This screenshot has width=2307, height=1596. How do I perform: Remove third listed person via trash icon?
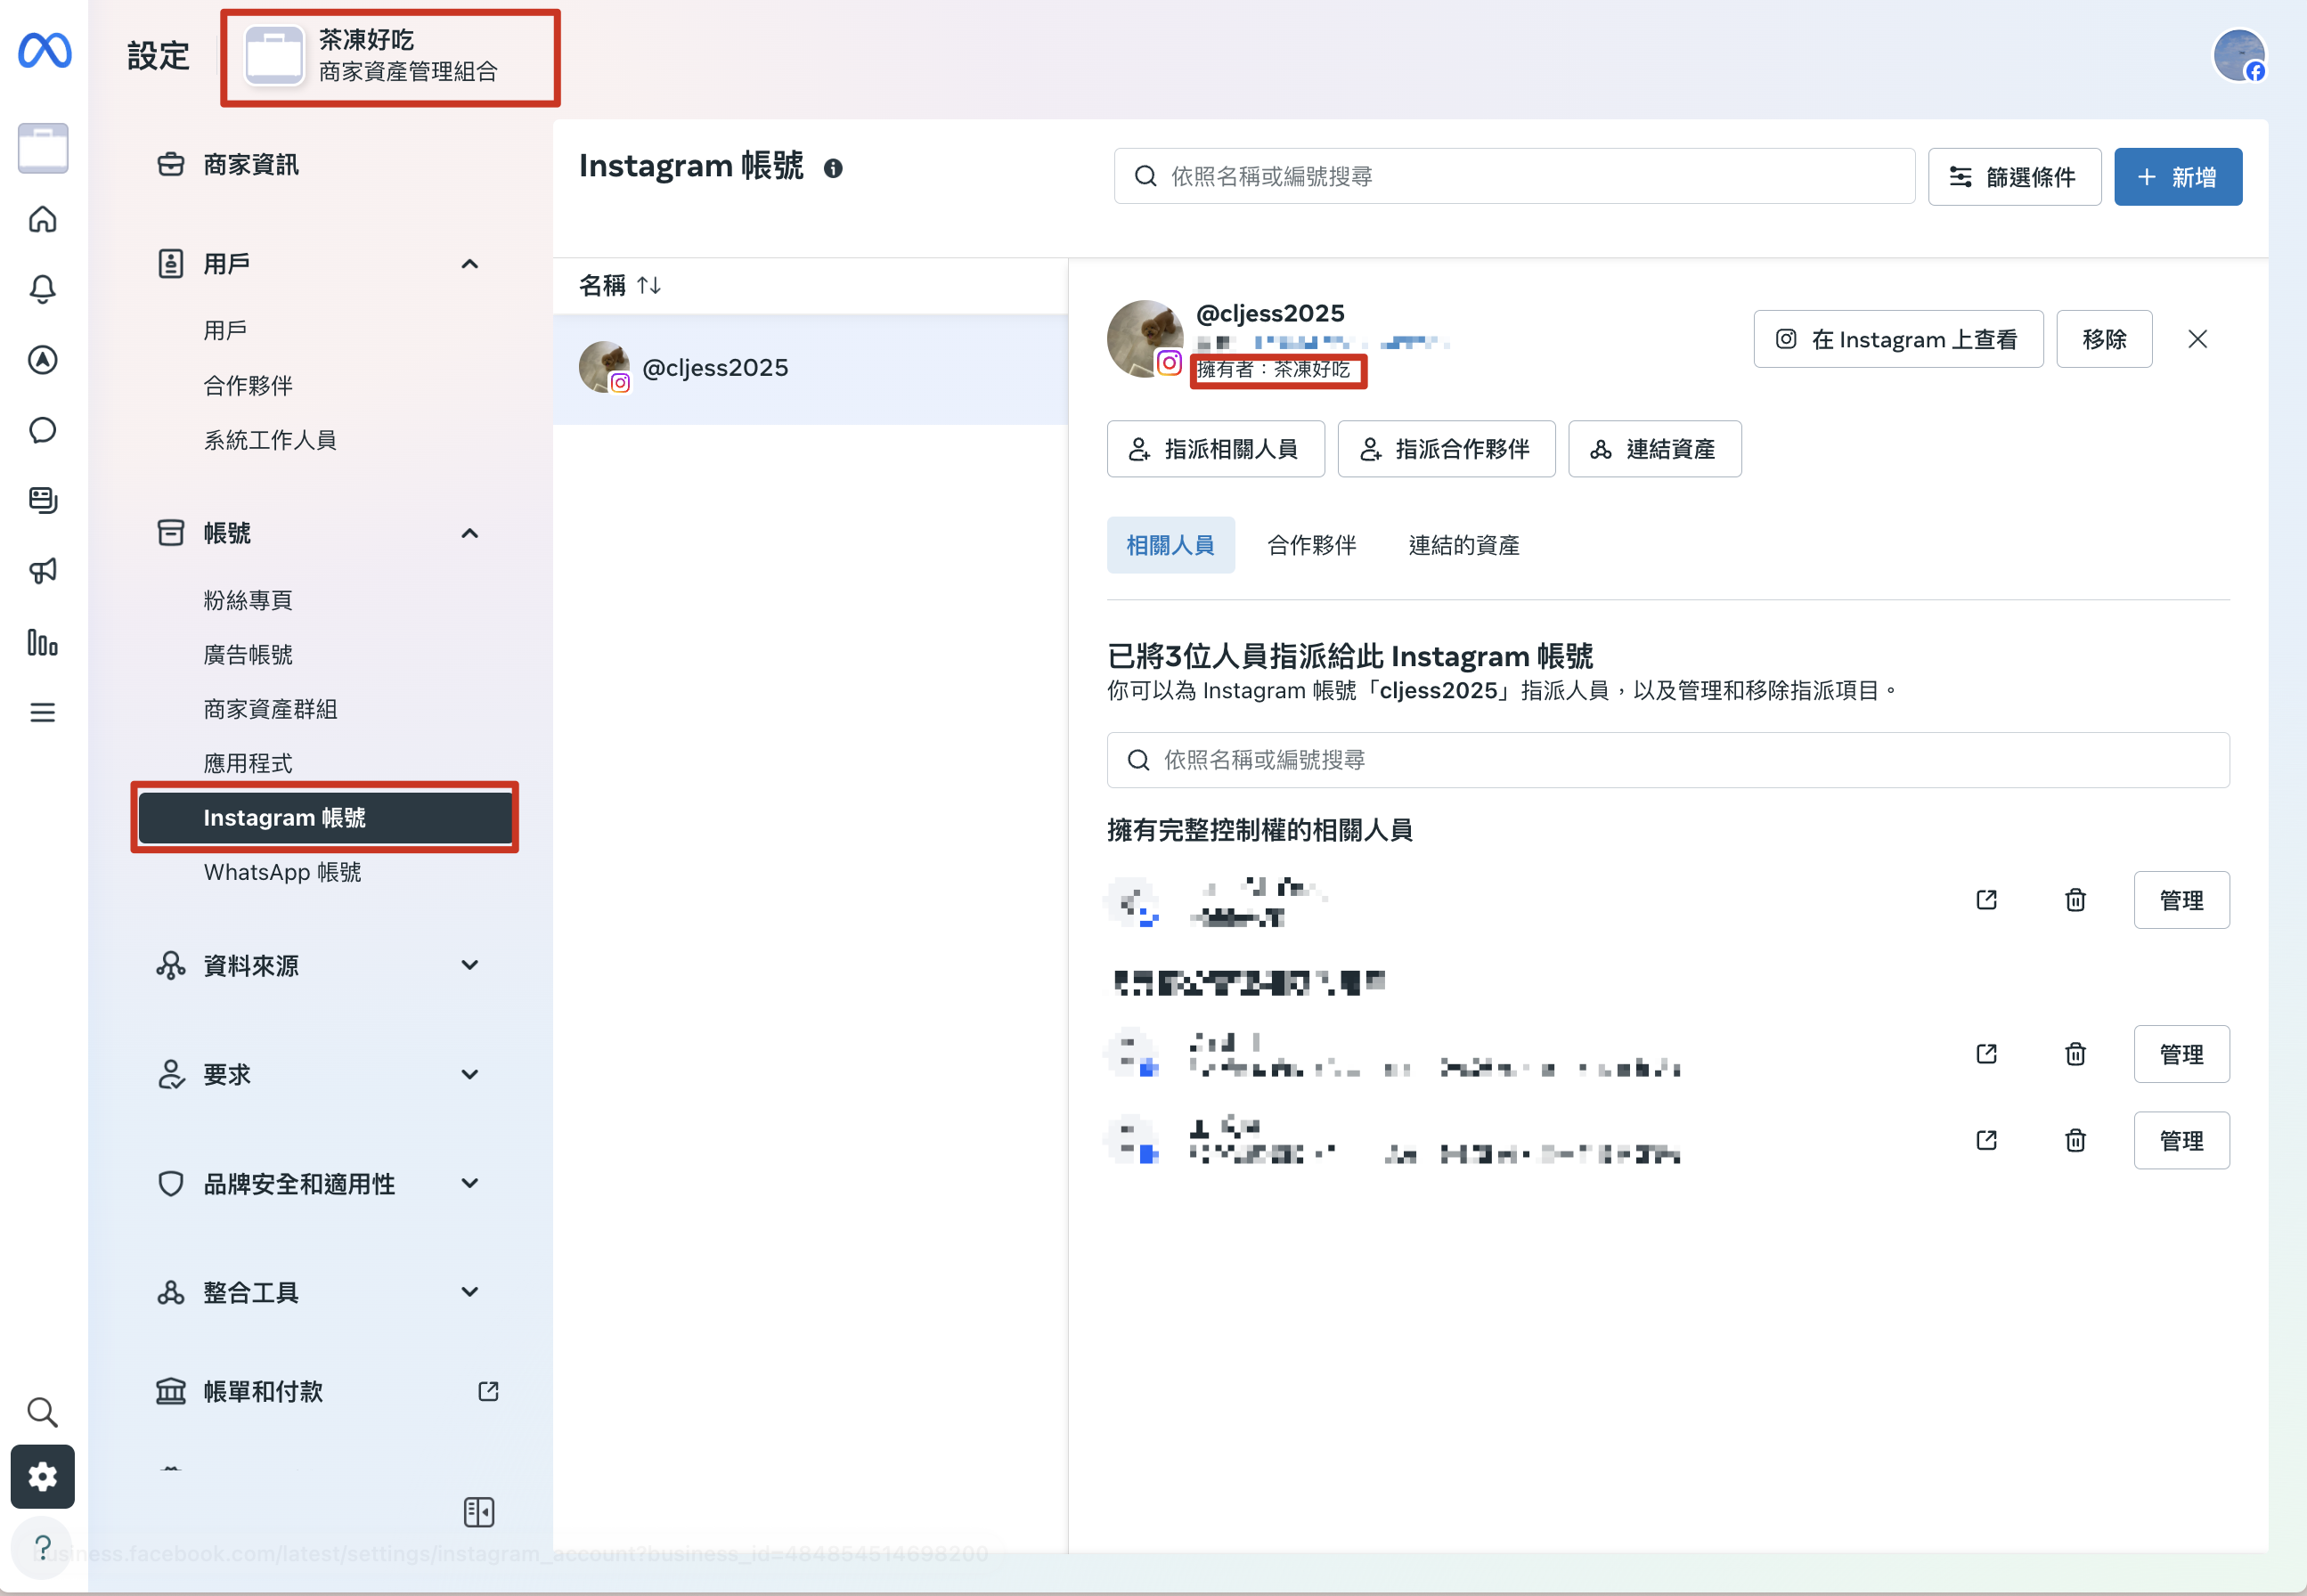tap(2075, 1140)
